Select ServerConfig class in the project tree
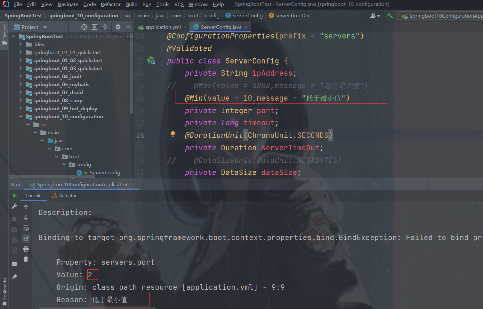 [x=105, y=172]
